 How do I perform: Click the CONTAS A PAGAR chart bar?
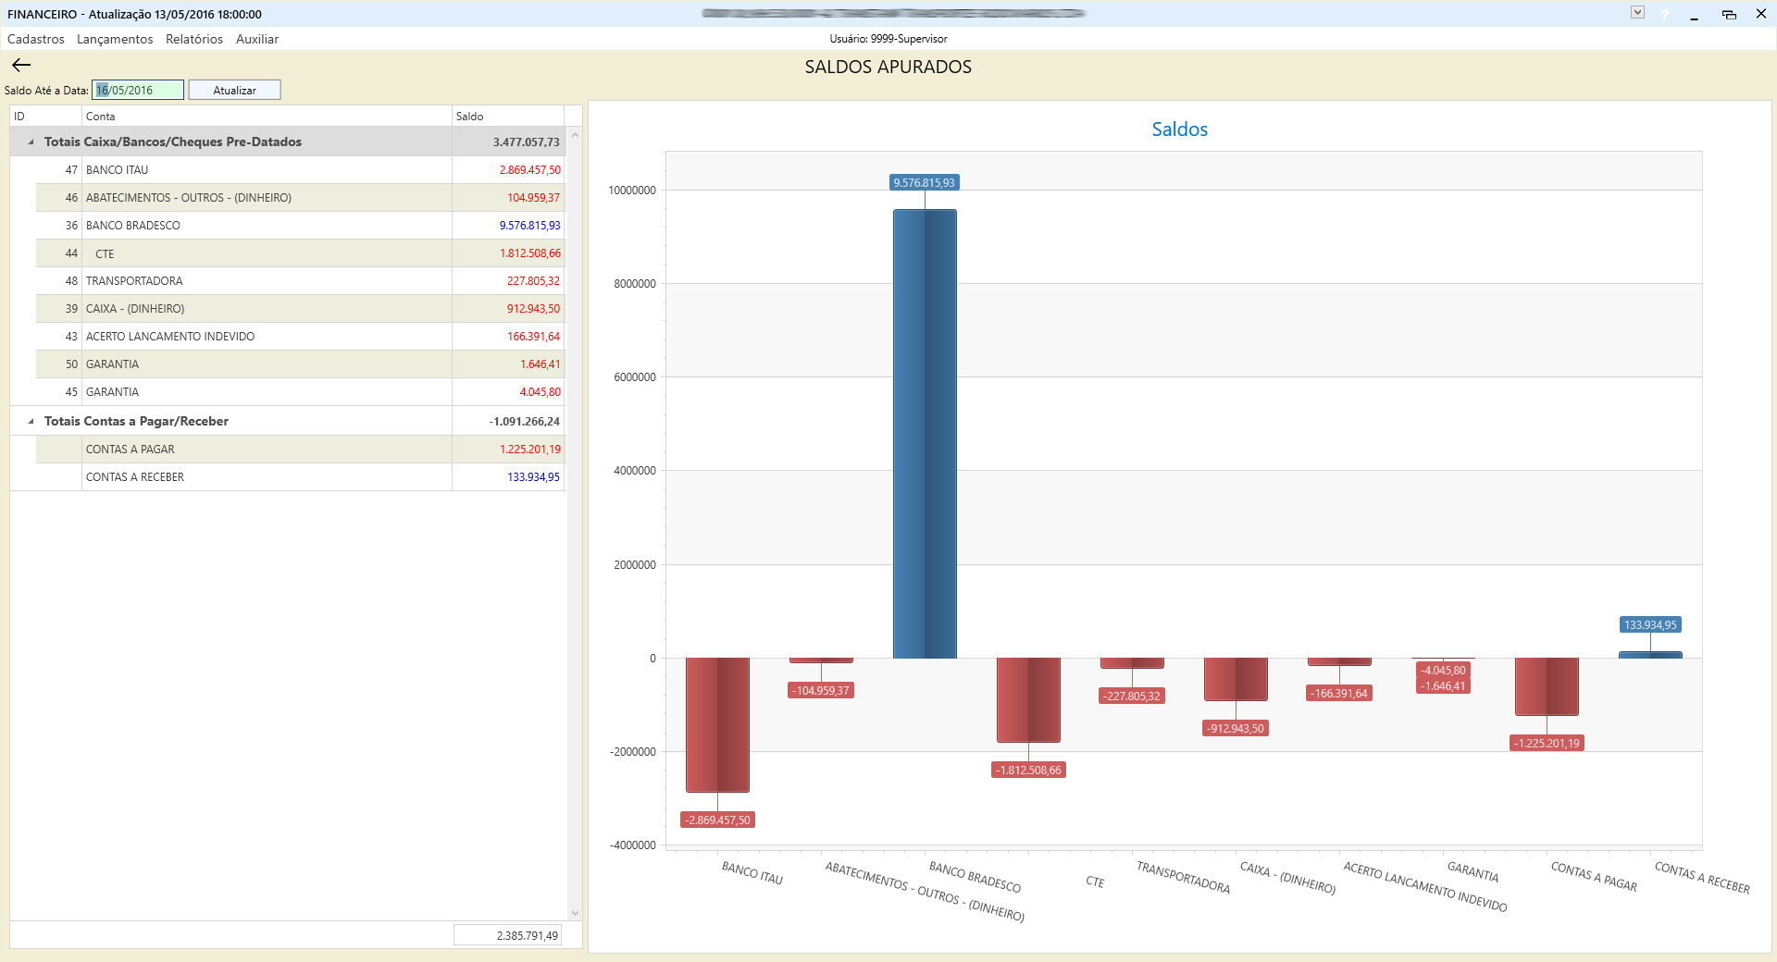point(1547,686)
